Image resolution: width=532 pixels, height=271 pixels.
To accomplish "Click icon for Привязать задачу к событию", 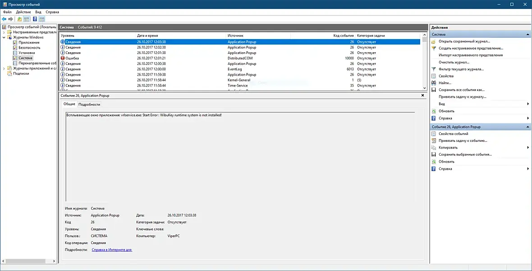I will pos(433,140).
